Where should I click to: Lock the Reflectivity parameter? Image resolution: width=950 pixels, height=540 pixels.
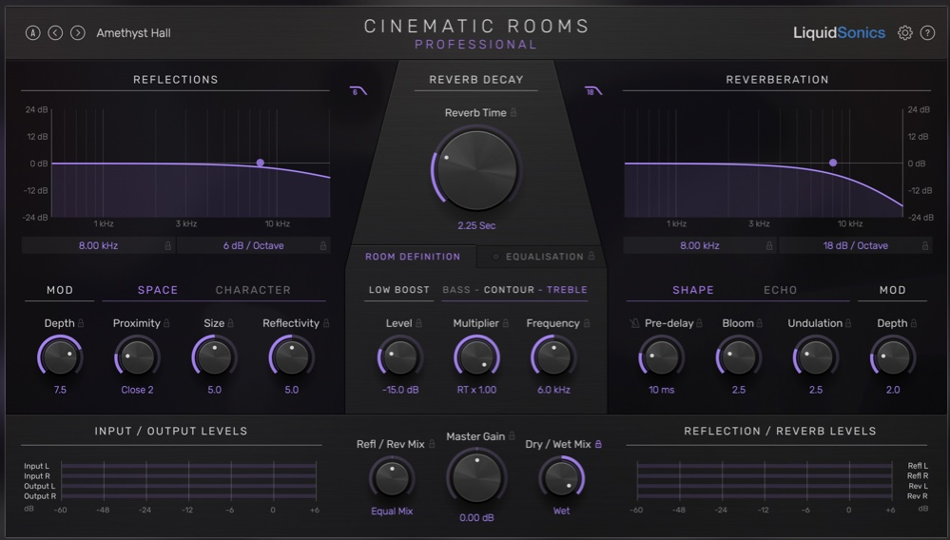pos(326,323)
